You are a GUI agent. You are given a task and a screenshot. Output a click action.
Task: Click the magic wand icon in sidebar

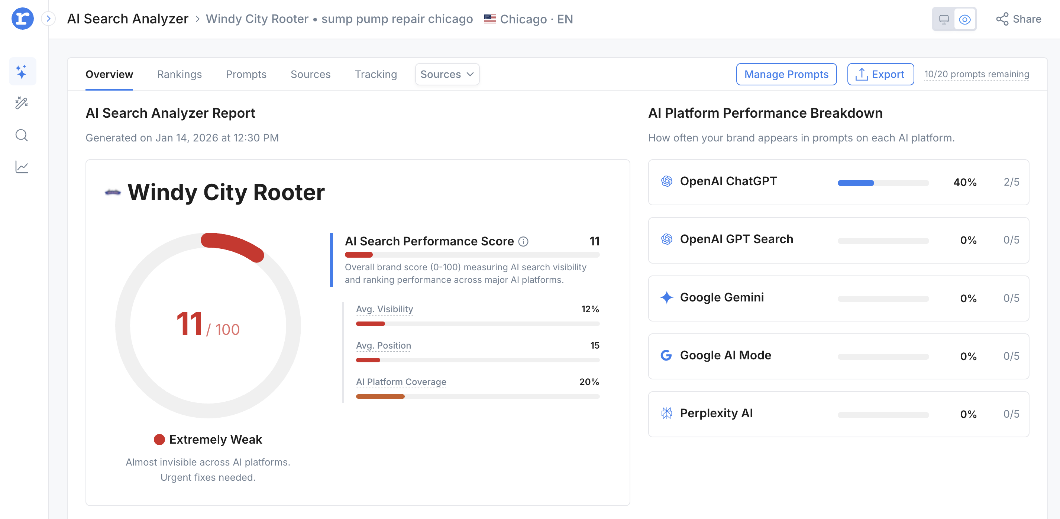(x=22, y=103)
